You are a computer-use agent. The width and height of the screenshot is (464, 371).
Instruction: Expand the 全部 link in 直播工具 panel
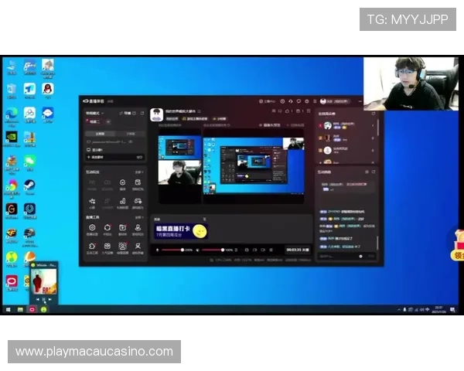139,218
